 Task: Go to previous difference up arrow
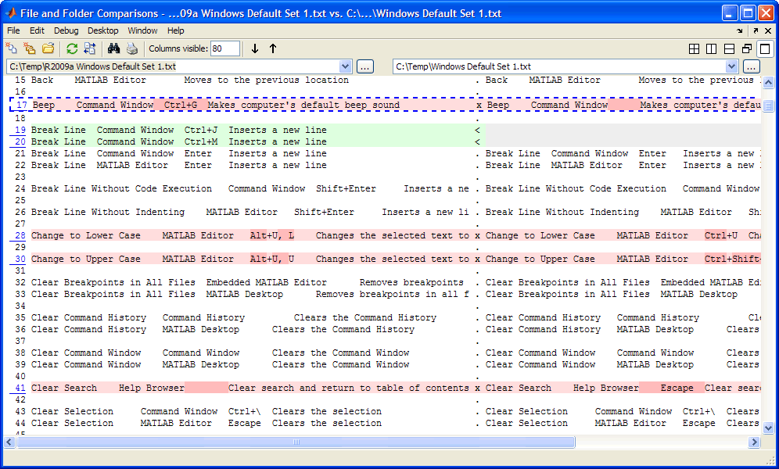[273, 48]
